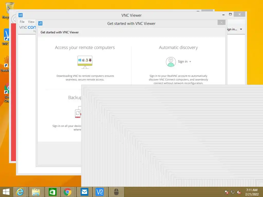Open the Mail app on the taskbar
263x197 pixels.
tap(84, 192)
